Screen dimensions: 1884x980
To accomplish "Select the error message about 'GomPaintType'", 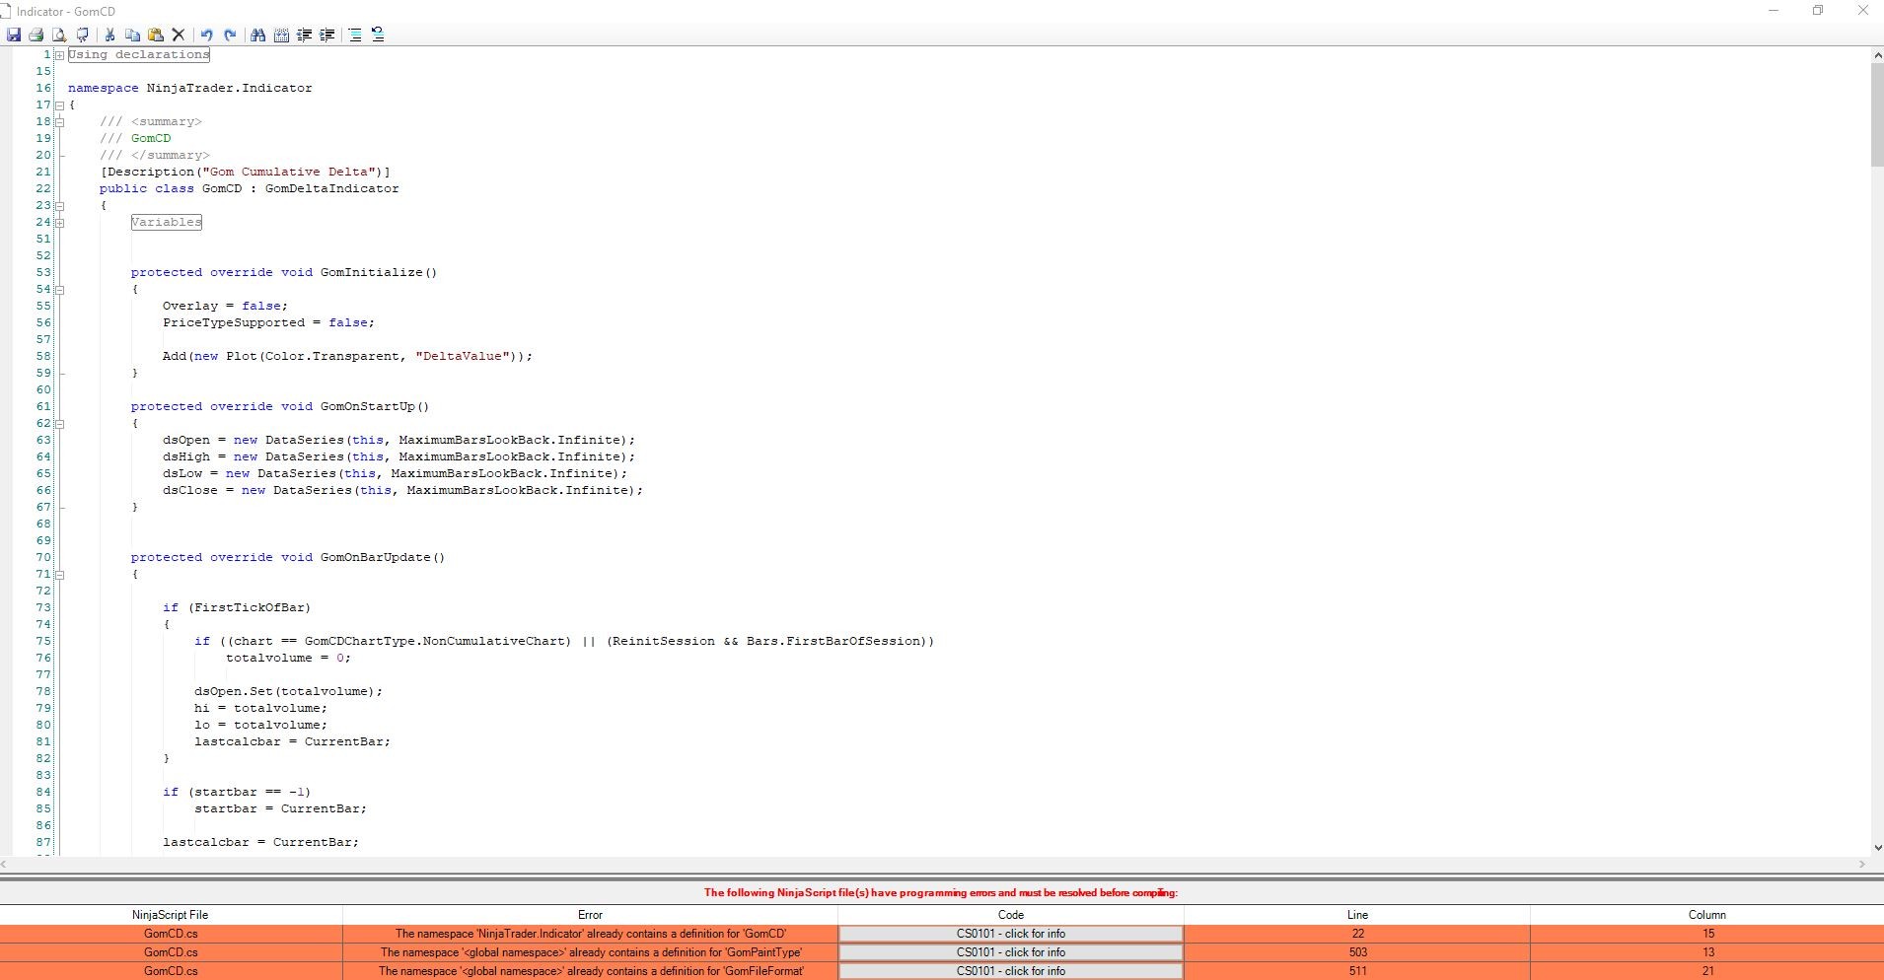I will [x=591, y=952].
